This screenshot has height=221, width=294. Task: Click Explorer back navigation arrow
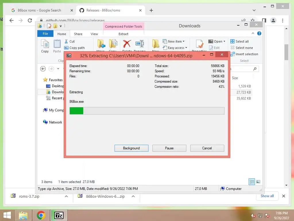[x=43, y=69]
